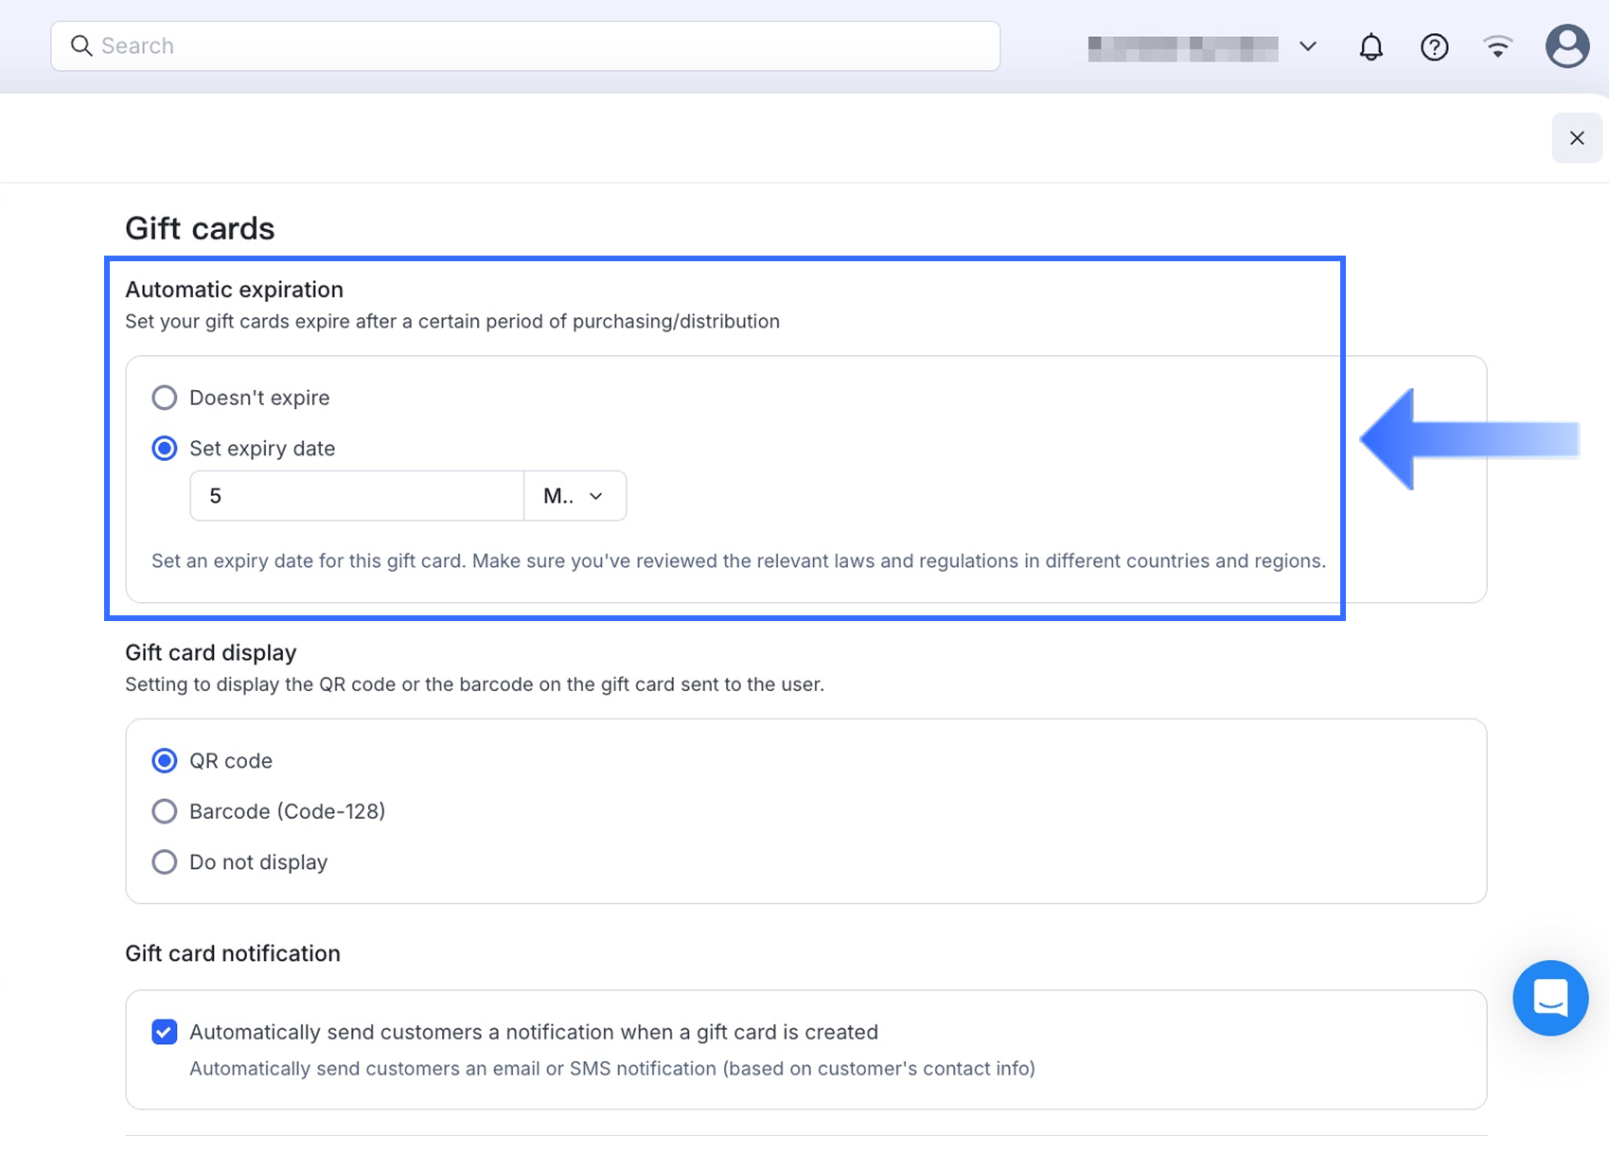The width and height of the screenshot is (1609, 1153).
Task: Click the blurred store name
Action: click(x=1182, y=47)
